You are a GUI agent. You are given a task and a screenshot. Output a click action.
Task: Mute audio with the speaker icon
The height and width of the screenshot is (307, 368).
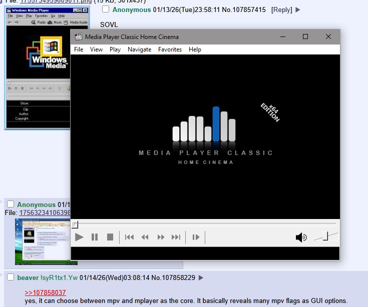301,237
